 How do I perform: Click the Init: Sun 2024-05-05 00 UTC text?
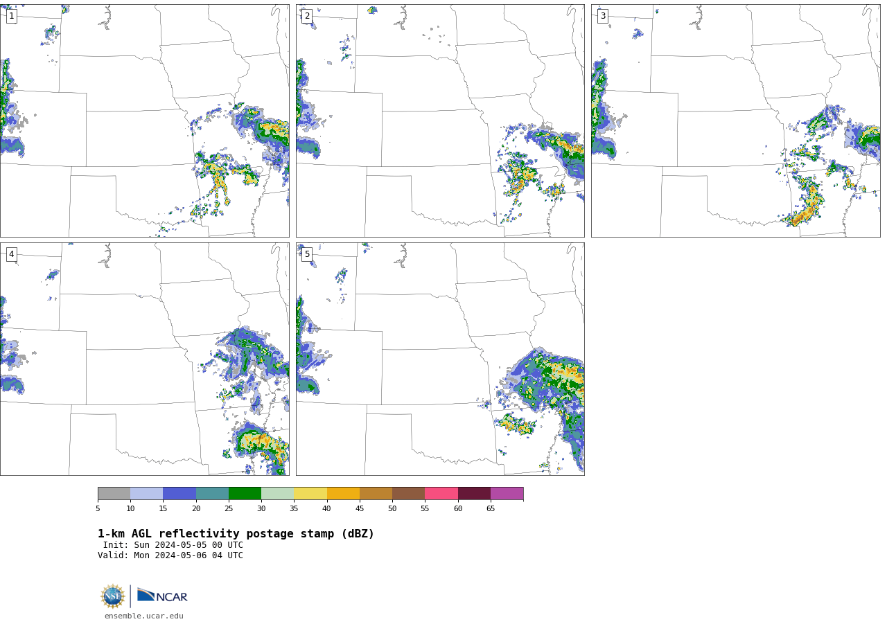tap(173, 545)
